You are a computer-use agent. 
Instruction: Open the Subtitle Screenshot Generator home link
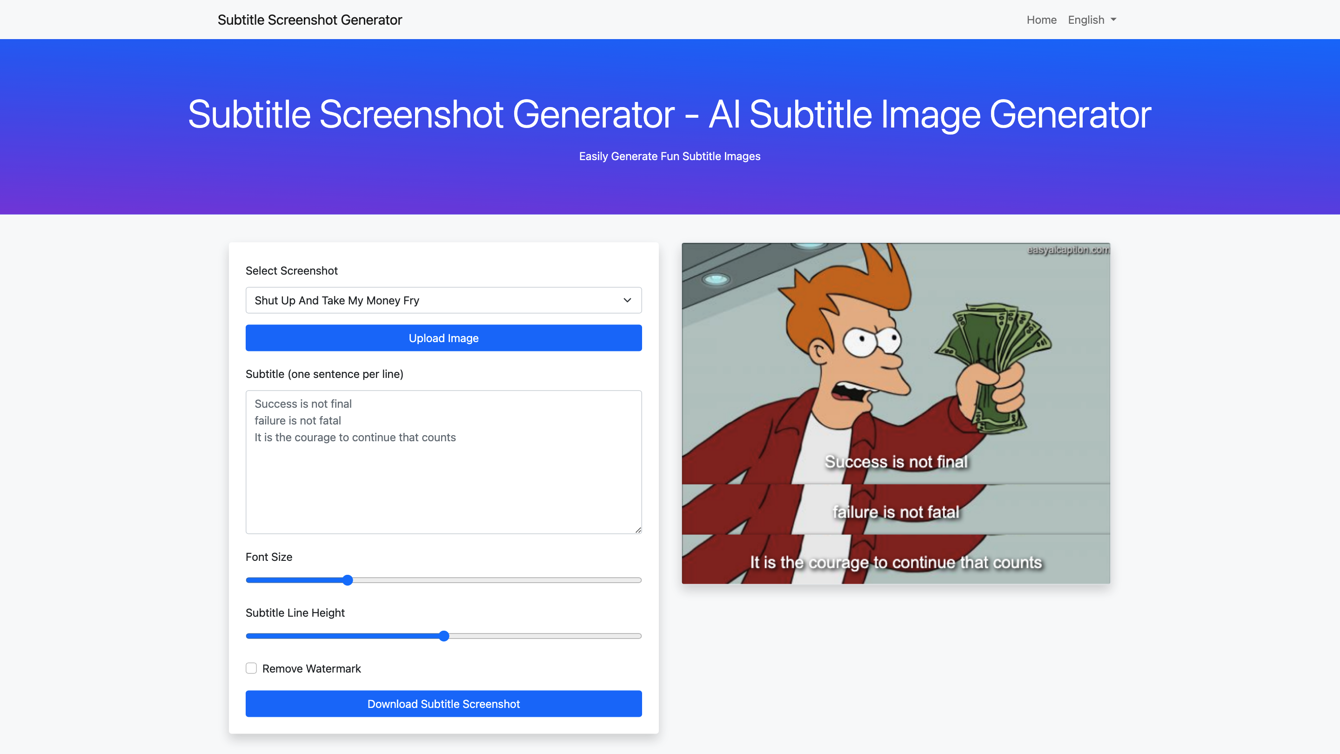pos(309,20)
